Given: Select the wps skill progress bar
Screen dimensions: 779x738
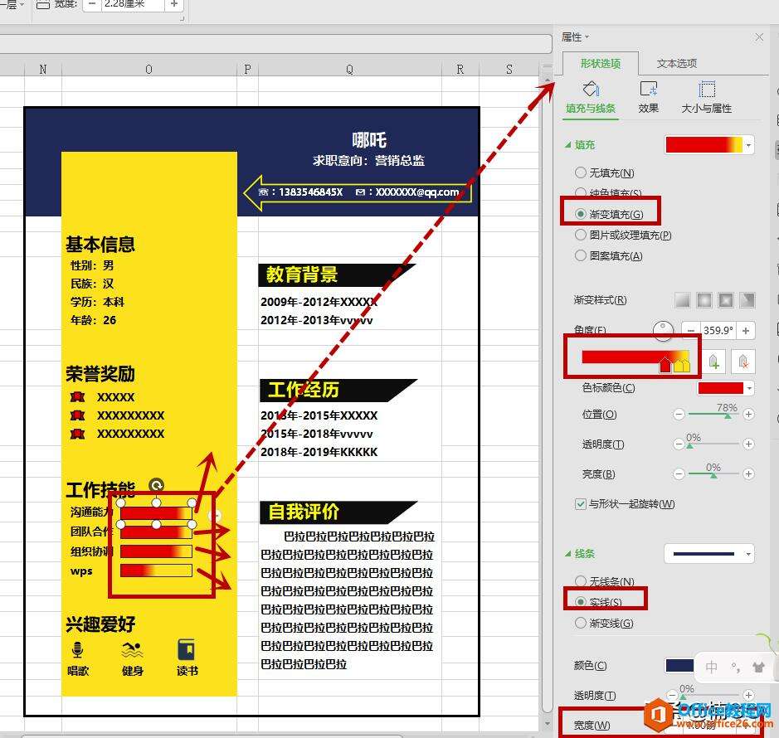Looking at the screenshot, I should pos(156,570).
